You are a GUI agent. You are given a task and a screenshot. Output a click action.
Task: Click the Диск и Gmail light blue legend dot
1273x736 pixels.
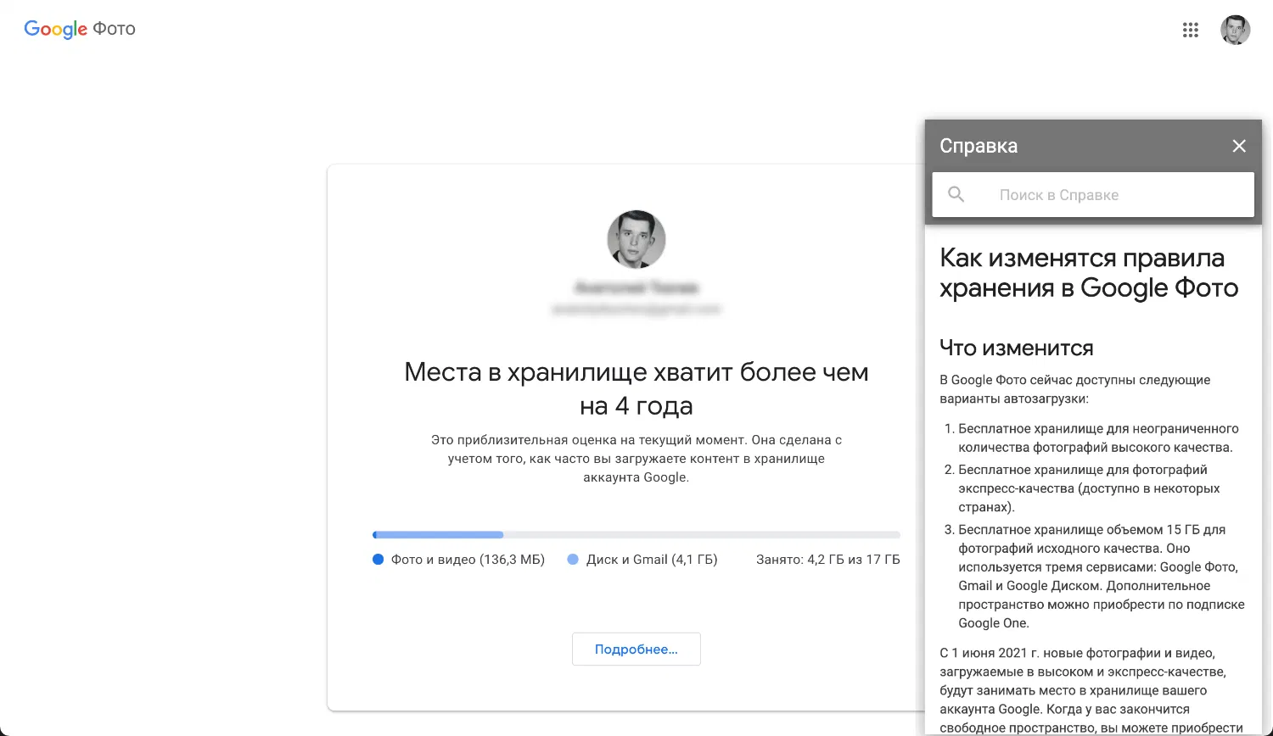click(x=573, y=560)
